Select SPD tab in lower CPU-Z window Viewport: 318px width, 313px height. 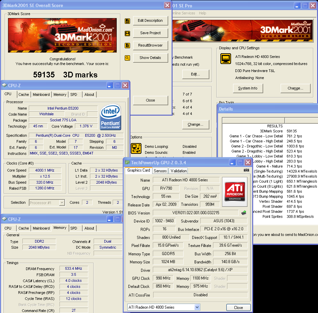point(74,228)
